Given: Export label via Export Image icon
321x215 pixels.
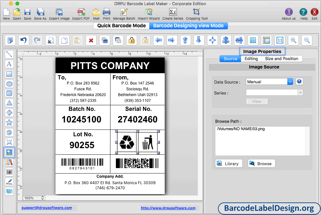Looking at the screenshot, I should [59, 14].
